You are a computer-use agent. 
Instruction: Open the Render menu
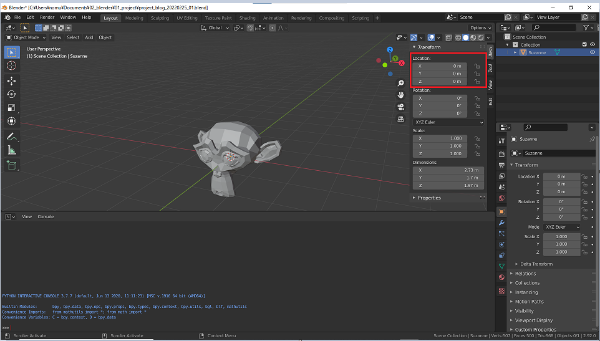(47, 17)
